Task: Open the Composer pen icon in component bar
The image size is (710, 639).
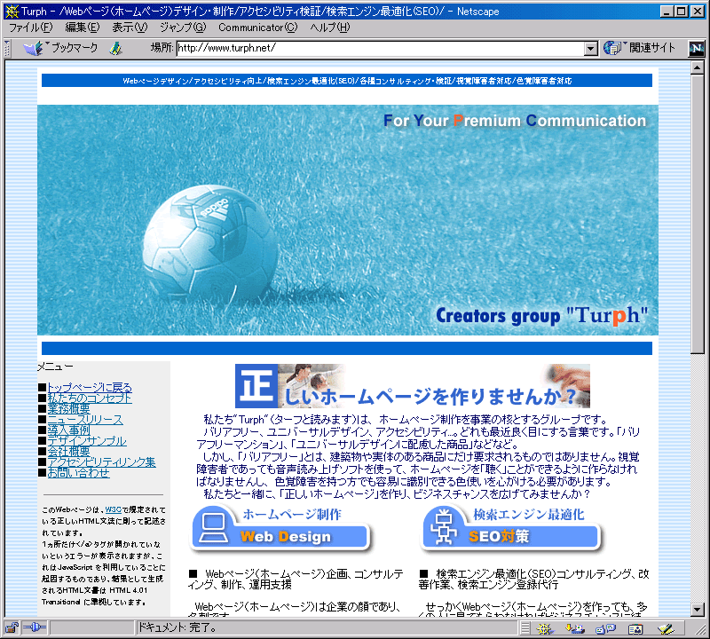Action: pyautogui.click(x=666, y=628)
